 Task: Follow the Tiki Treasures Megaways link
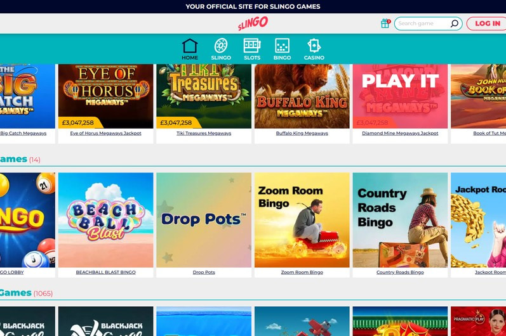[204, 133]
